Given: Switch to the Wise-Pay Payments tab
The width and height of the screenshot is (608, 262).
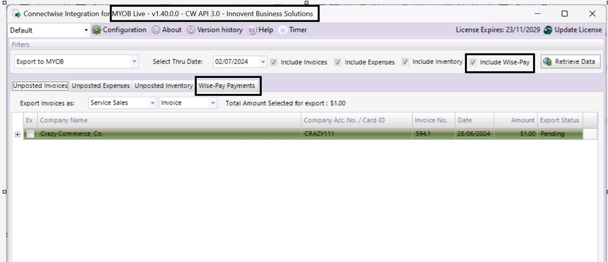Looking at the screenshot, I should (x=227, y=86).
